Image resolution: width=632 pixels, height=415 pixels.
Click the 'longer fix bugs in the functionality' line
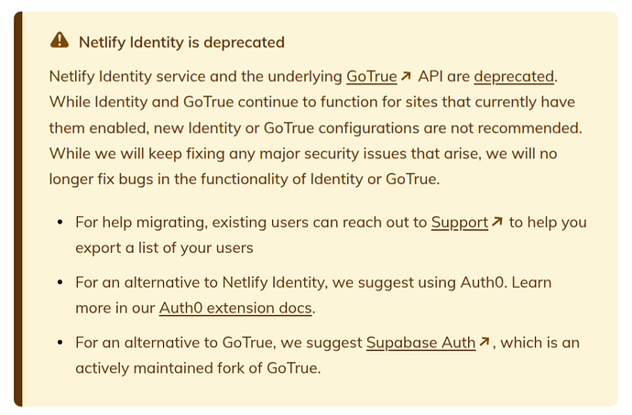click(245, 179)
